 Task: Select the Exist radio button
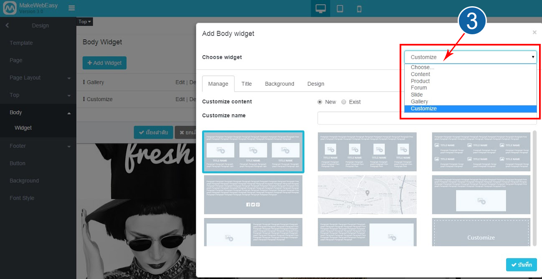tap(344, 101)
